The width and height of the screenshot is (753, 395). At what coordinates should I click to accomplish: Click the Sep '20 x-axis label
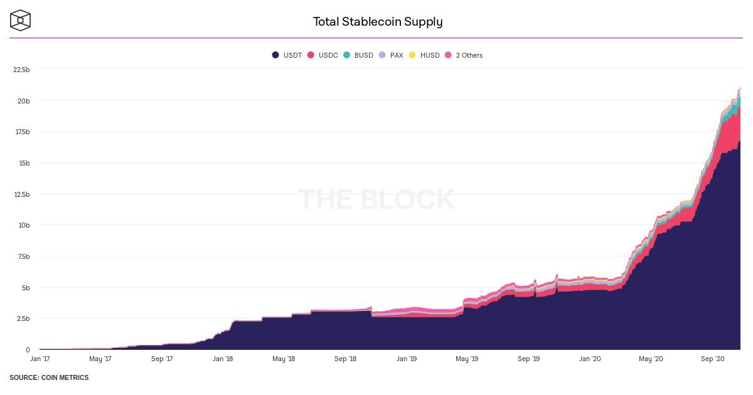[x=712, y=359]
